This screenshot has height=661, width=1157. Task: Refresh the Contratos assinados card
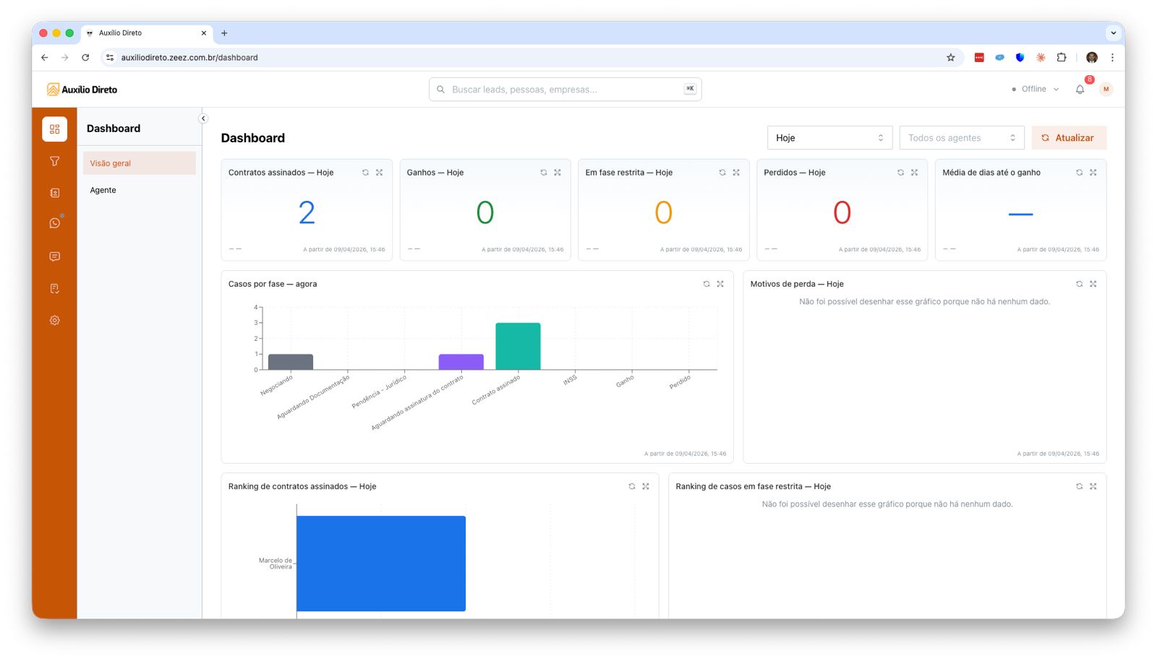click(365, 172)
